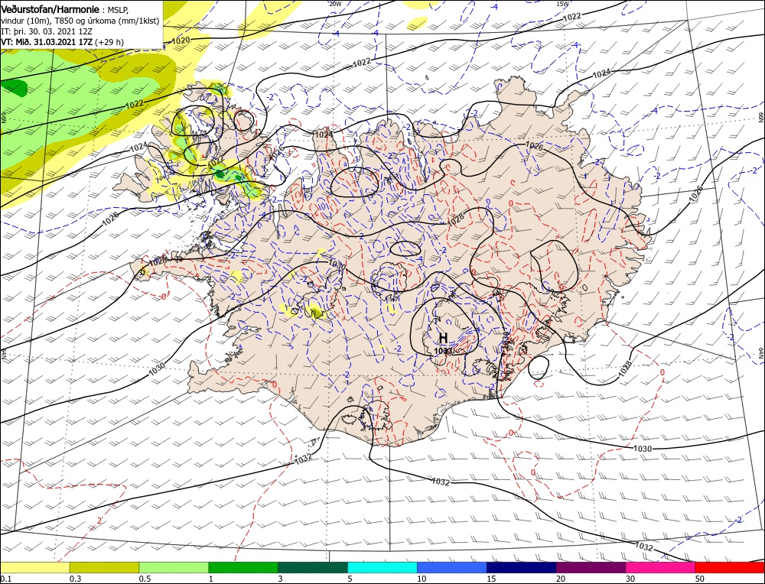Select the dark green 3–5 legend color
Screen dimensions: 765x584
[x=313, y=567]
